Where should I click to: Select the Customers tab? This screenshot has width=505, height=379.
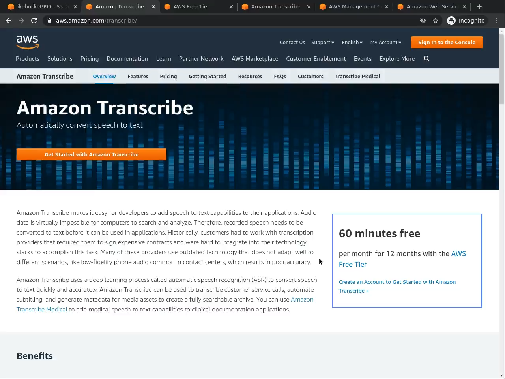pos(310,76)
